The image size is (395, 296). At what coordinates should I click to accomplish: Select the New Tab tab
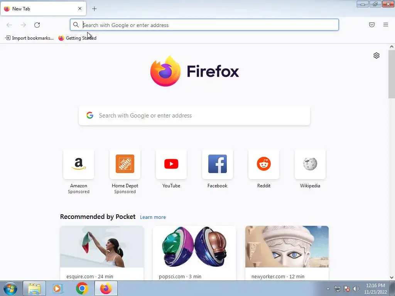(x=43, y=8)
